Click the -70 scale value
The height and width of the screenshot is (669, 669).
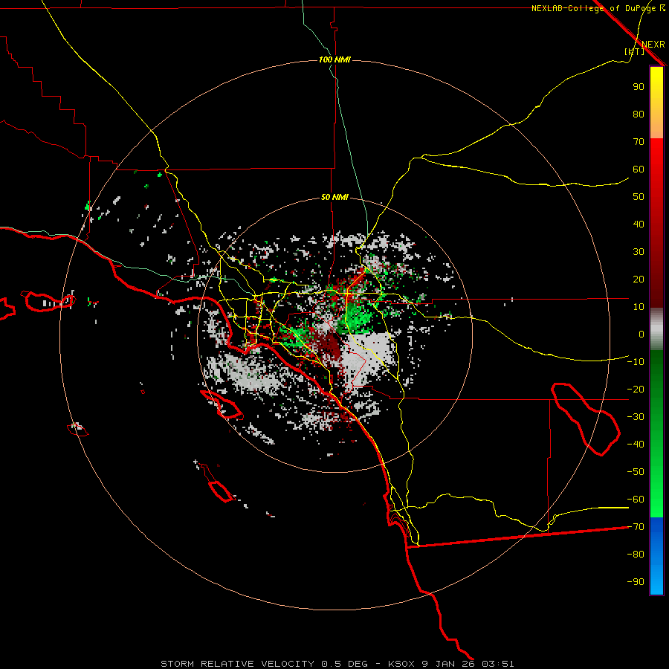point(636,527)
